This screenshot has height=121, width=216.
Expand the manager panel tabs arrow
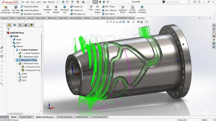pyautogui.click(x=42, y=25)
